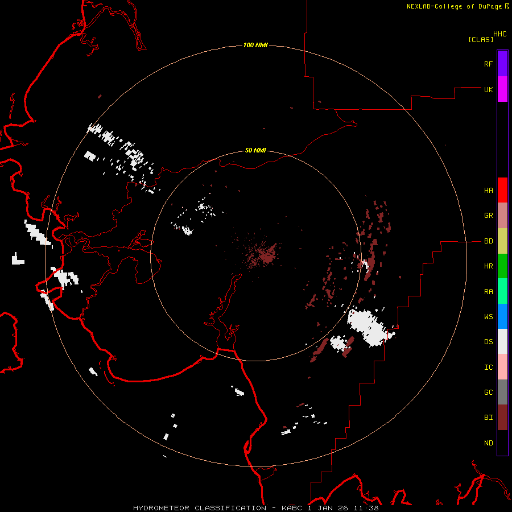Image resolution: width=512 pixels, height=512 pixels.
Task: Click the HR legend label
Action: pyautogui.click(x=488, y=266)
